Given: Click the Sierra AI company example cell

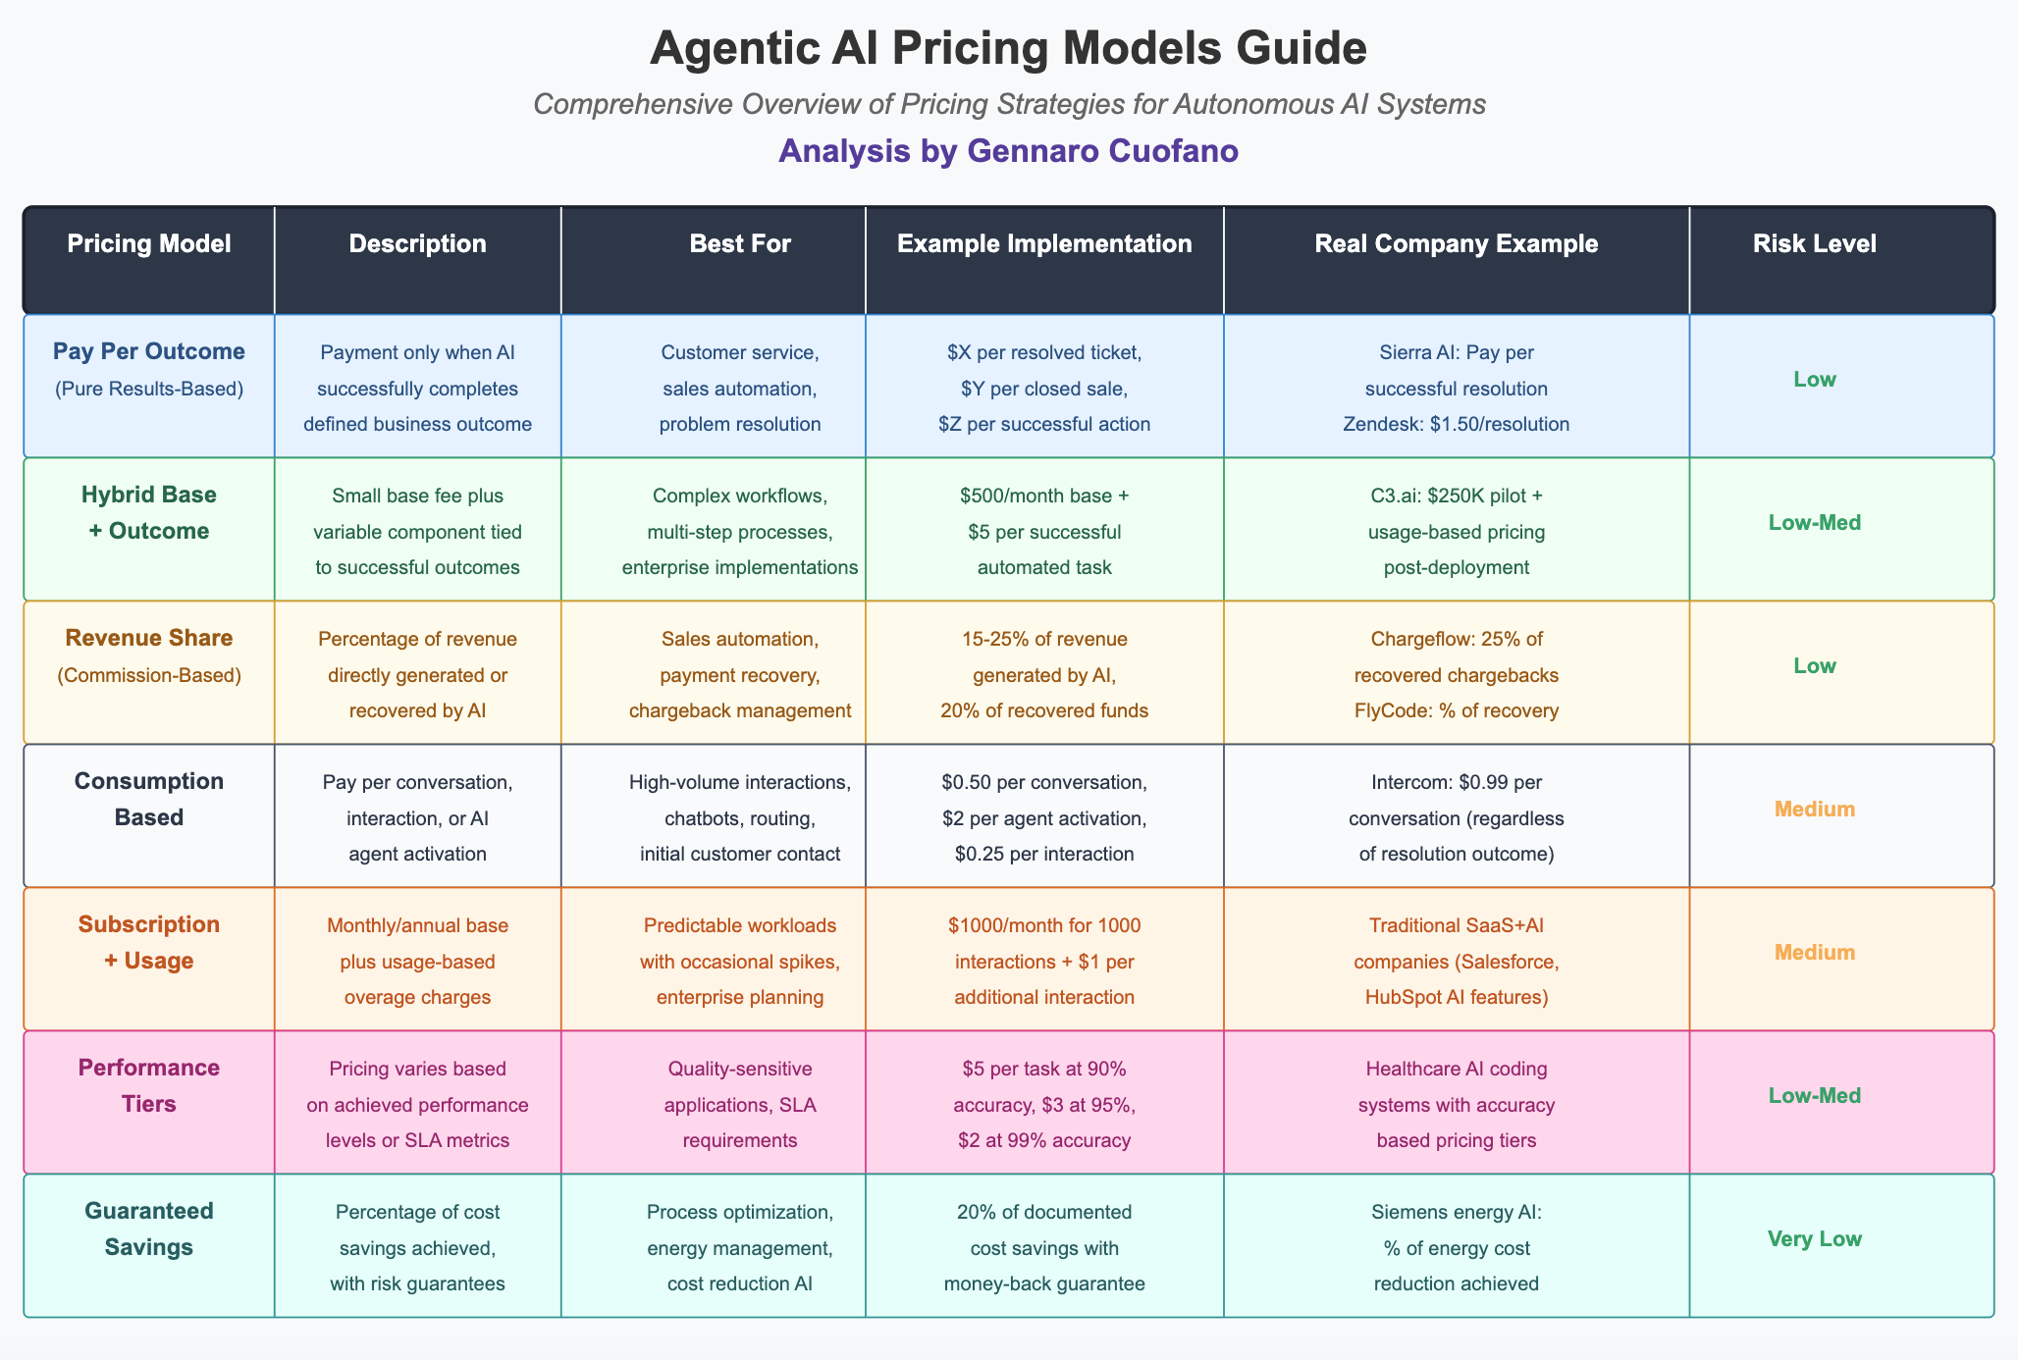Looking at the screenshot, I should pyautogui.click(x=1456, y=388).
